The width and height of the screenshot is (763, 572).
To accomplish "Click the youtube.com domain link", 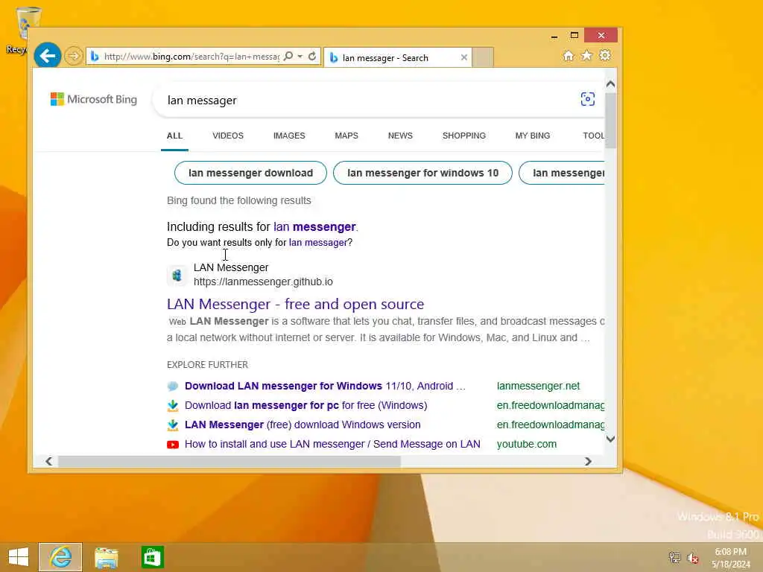I will coord(527,444).
